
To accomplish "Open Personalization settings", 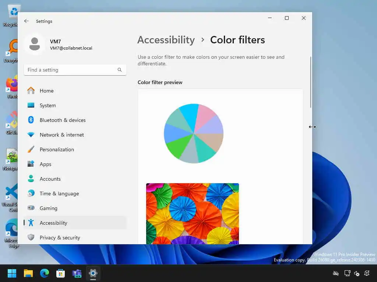I will point(75,149).
